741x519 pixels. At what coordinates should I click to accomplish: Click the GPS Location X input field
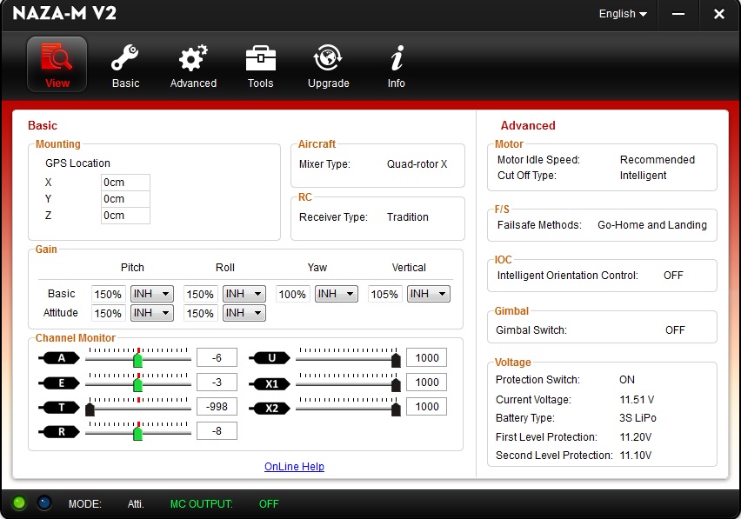tap(125, 183)
